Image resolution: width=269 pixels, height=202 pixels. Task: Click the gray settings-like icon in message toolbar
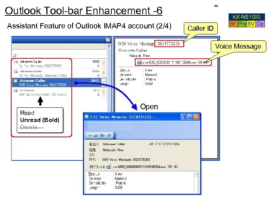point(109,135)
